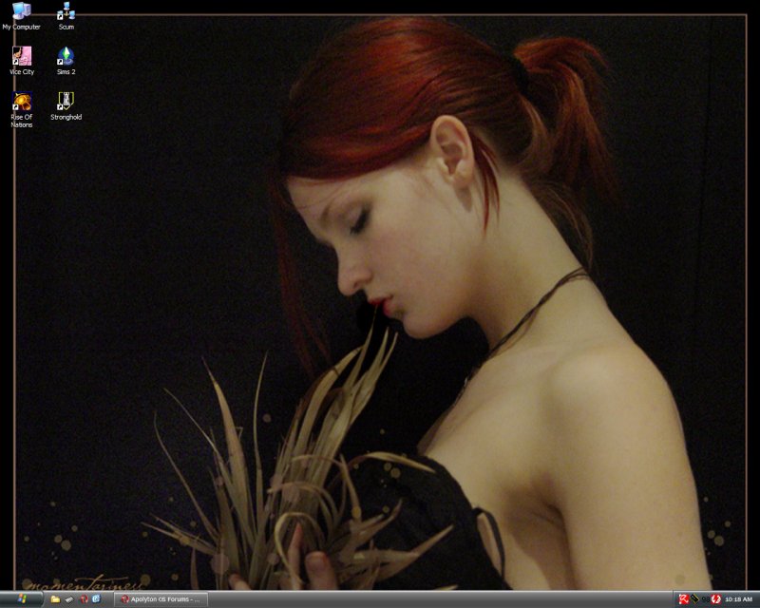The width and height of the screenshot is (760, 608).
Task: Open the blue browser Quick Launch icon
Action: click(x=96, y=599)
